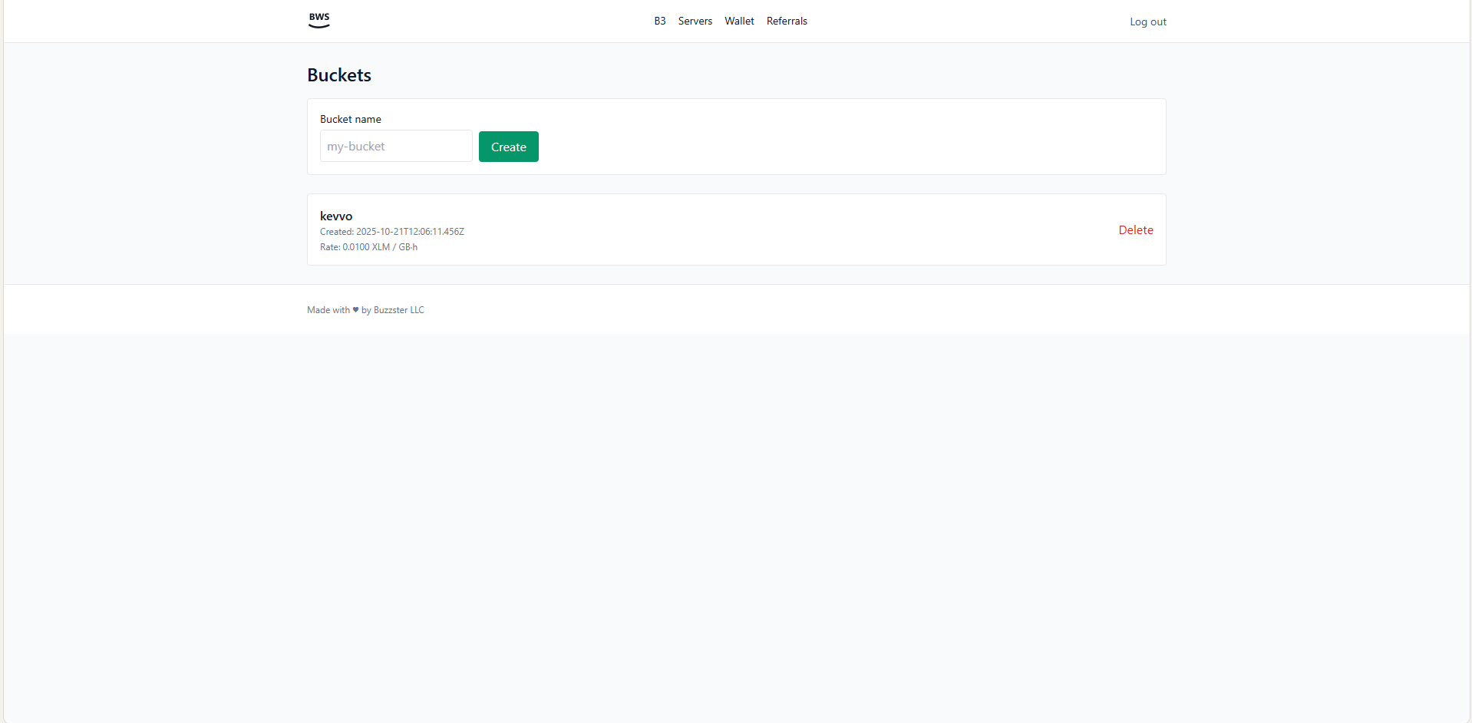Viewport: 1472px width, 723px height.
Task: Click the kevvo creation timestamp text
Action: click(x=391, y=231)
